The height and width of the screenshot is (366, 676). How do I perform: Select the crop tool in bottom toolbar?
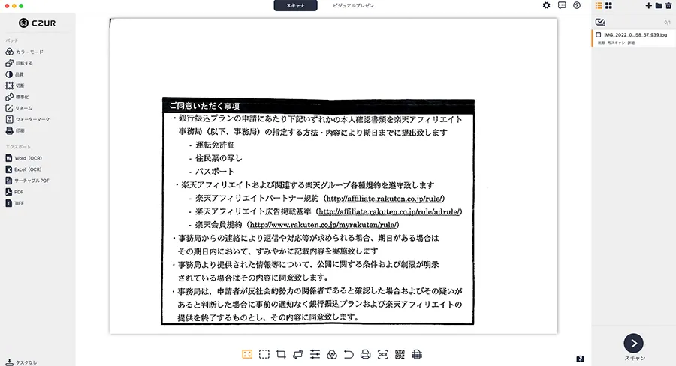point(281,354)
